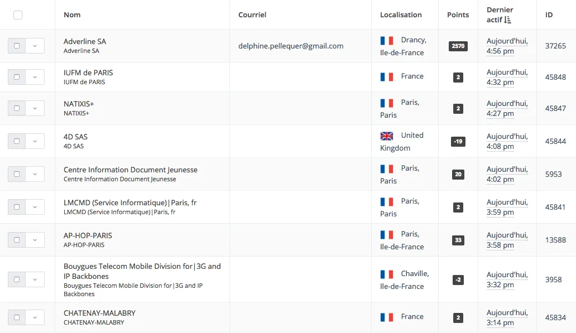Open the dropdown arrow for IUFM de PARIS
The width and height of the screenshot is (576, 333).
click(x=35, y=77)
